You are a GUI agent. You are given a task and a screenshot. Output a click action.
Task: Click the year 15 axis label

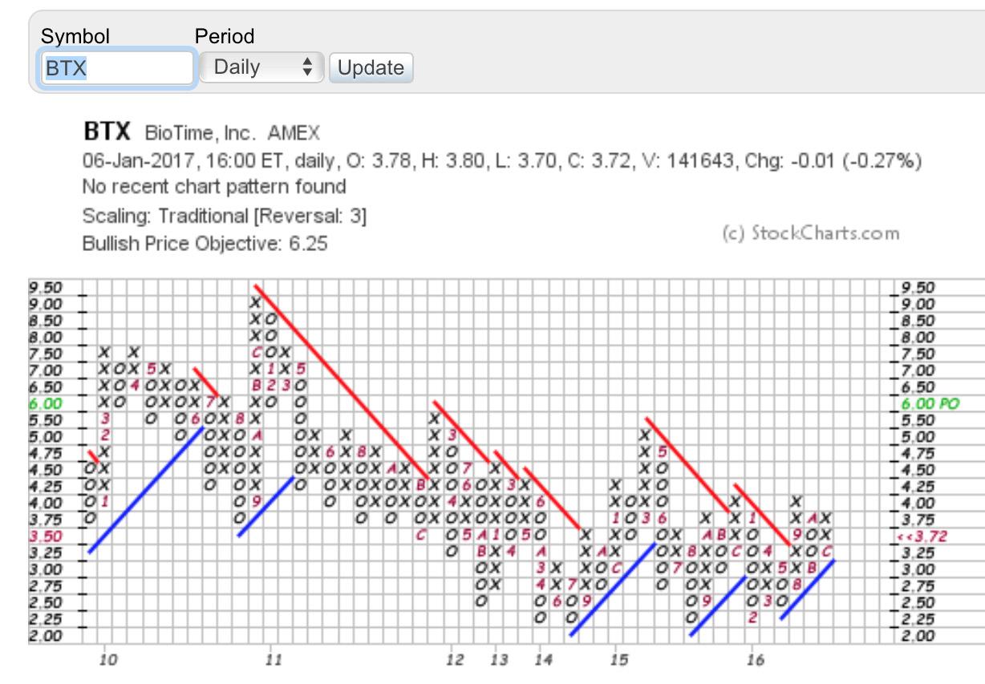(618, 660)
